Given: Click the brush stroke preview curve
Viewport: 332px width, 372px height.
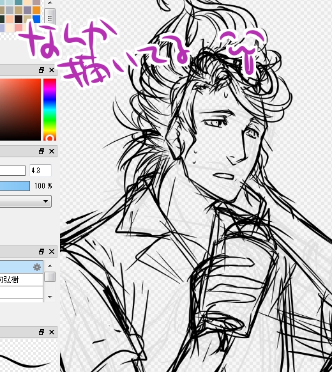Looking at the screenshot, I should point(25,362).
